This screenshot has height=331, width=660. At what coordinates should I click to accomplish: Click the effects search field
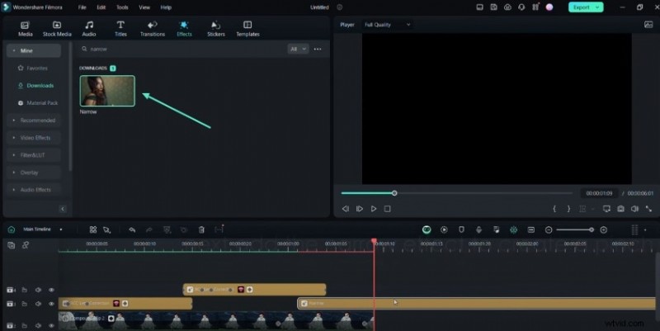click(181, 49)
